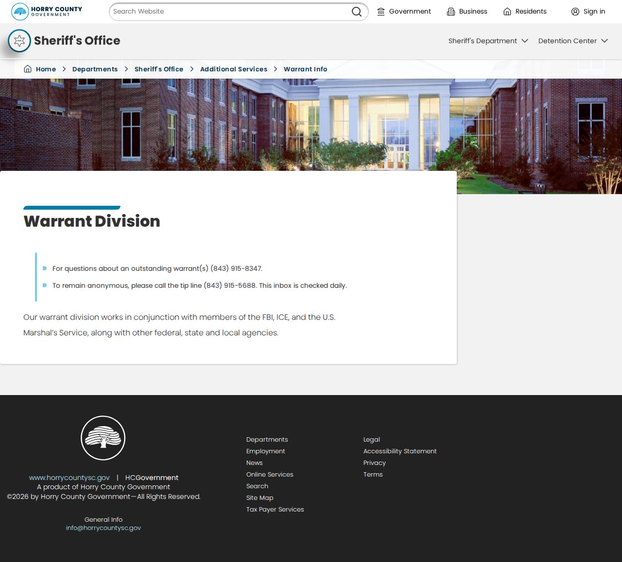Open footer News link
This screenshot has height=562, width=622.
click(255, 463)
